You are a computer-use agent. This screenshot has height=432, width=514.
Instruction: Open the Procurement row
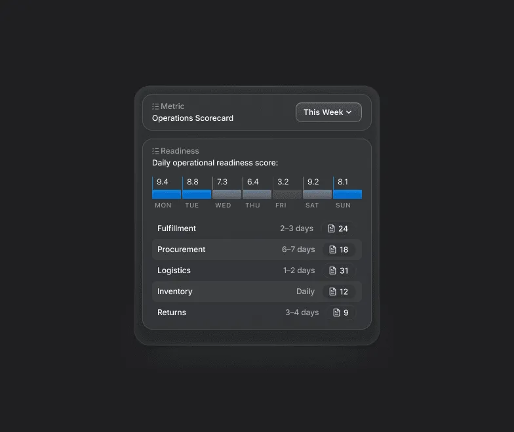257,249
